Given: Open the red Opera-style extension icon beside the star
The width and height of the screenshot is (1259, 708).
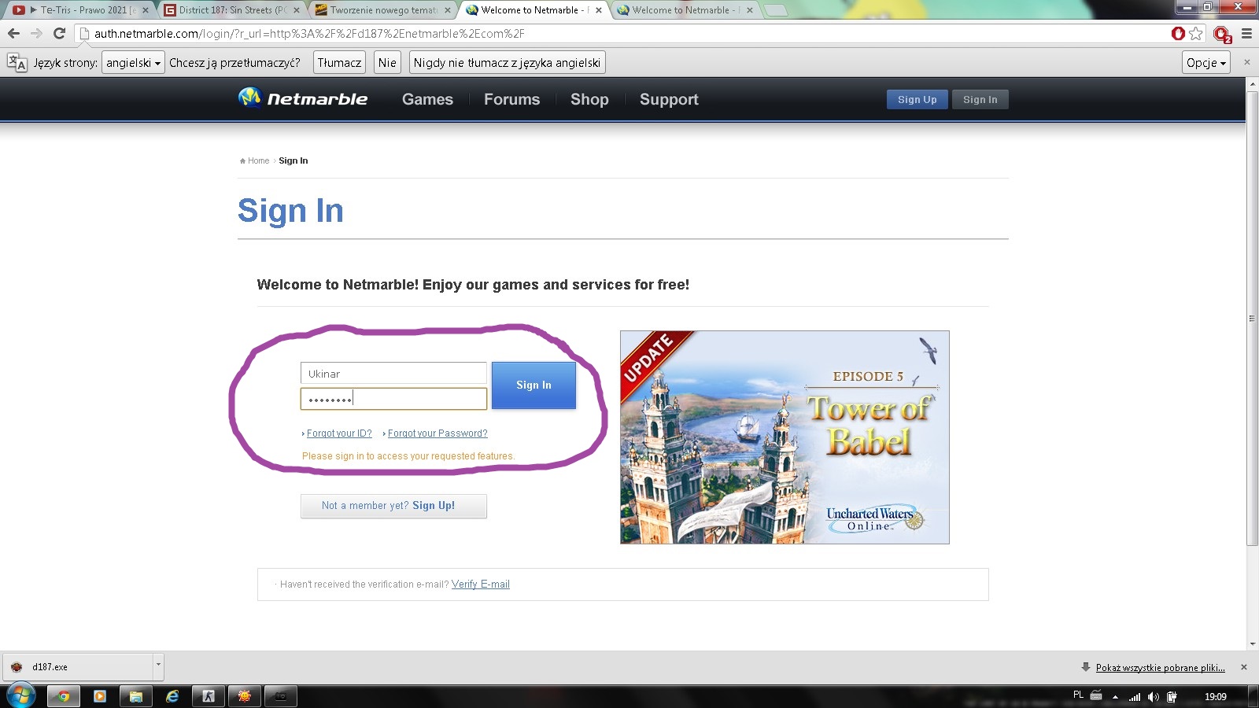Looking at the screenshot, I should coord(1178,34).
